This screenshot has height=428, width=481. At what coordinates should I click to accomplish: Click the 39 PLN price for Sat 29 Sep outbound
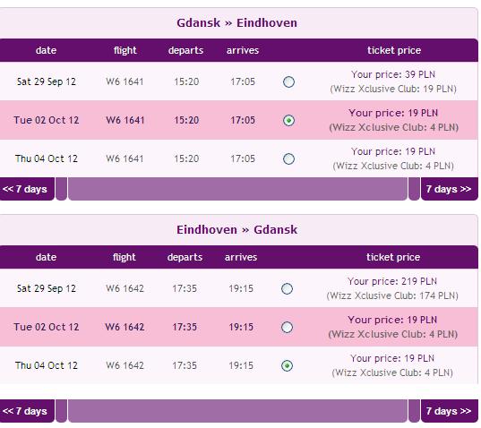point(393,74)
